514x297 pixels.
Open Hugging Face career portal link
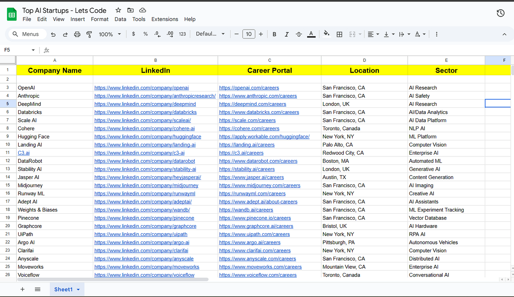click(264, 136)
